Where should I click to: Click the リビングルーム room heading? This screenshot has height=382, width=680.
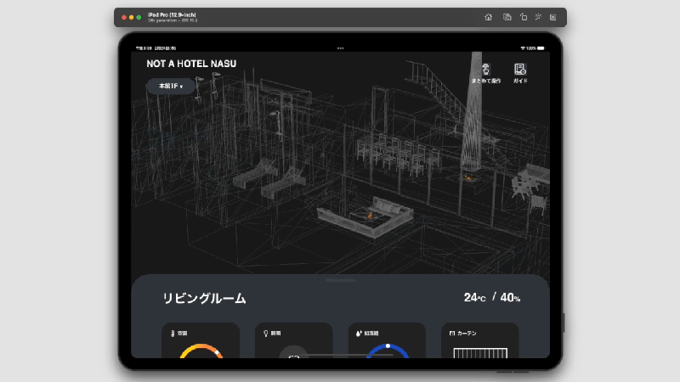(204, 299)
